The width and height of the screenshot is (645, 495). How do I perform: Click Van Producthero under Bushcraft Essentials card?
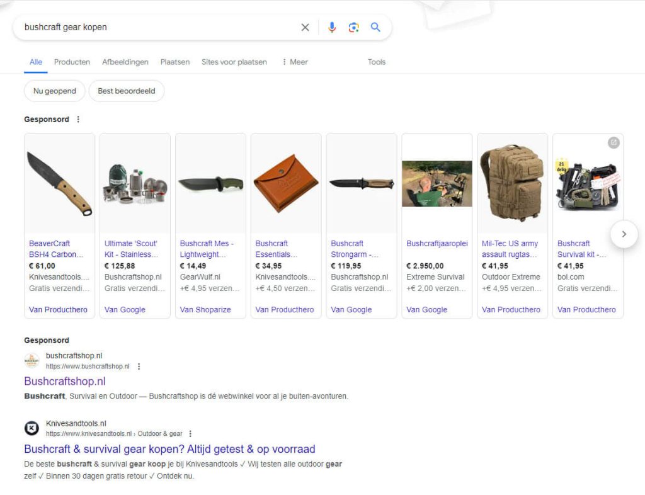pyautogui.click(x=285, y=310)
